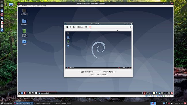Viewport: 187px width, 105px height.
Task: Open the host Applications menu
Action: tap(7, 103)
